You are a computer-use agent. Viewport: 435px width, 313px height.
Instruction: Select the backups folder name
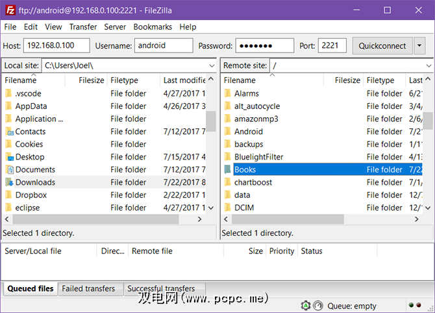click(x=249, y=145)
